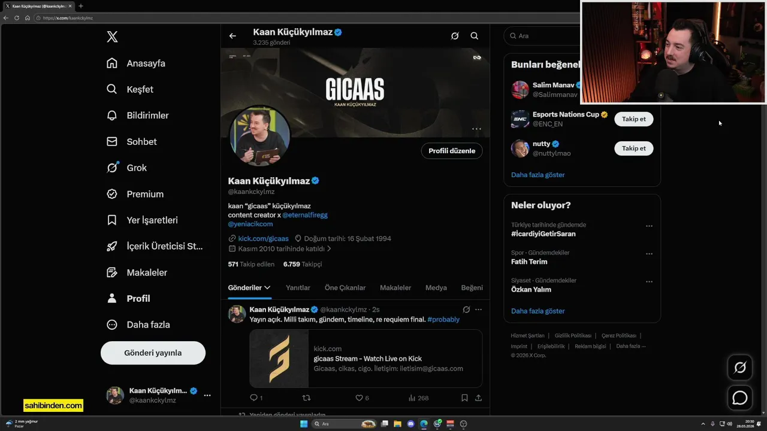Open Sohbet messages
The image size is (767, 431).
point(132,142)
